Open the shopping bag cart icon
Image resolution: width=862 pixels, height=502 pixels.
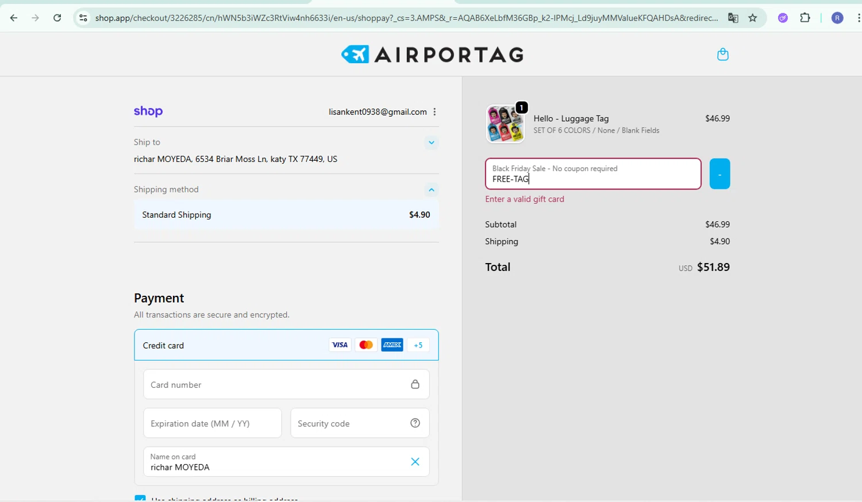click(723, 55)
